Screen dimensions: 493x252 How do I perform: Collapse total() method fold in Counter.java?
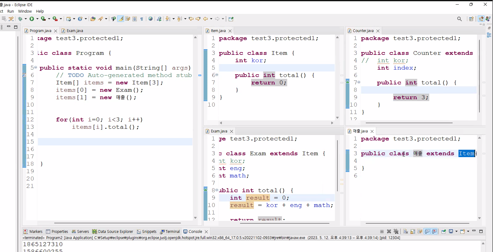(x=359, y=82)
